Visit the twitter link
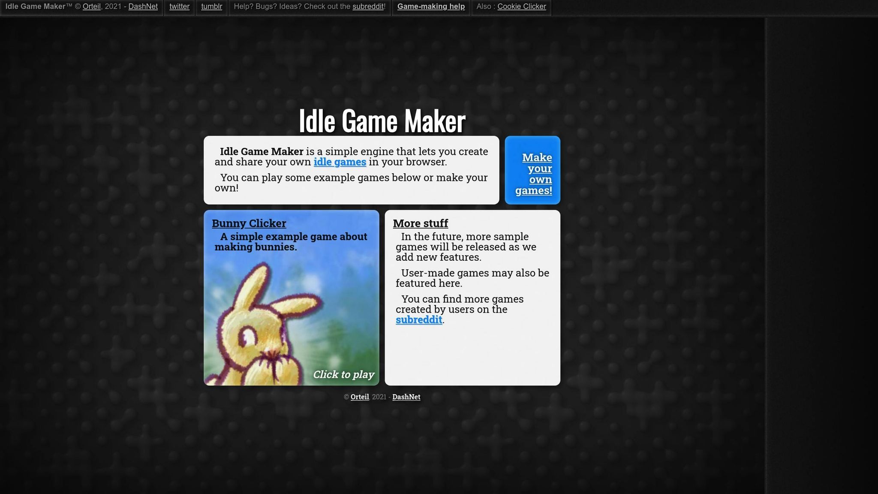Screen dimensions: 878x494 (x=179, y=6)
